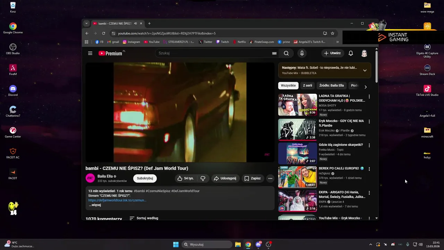This screenshot has width=444, height=250.
Task: Click the Windows Wyszukaj search box
Action: point(207,244)
